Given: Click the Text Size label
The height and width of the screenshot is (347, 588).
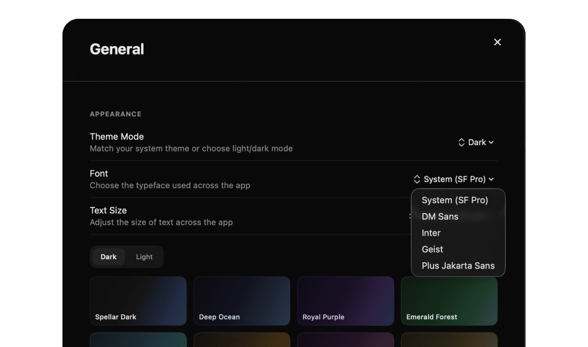Looking at the screenshot, I should 108,210.
